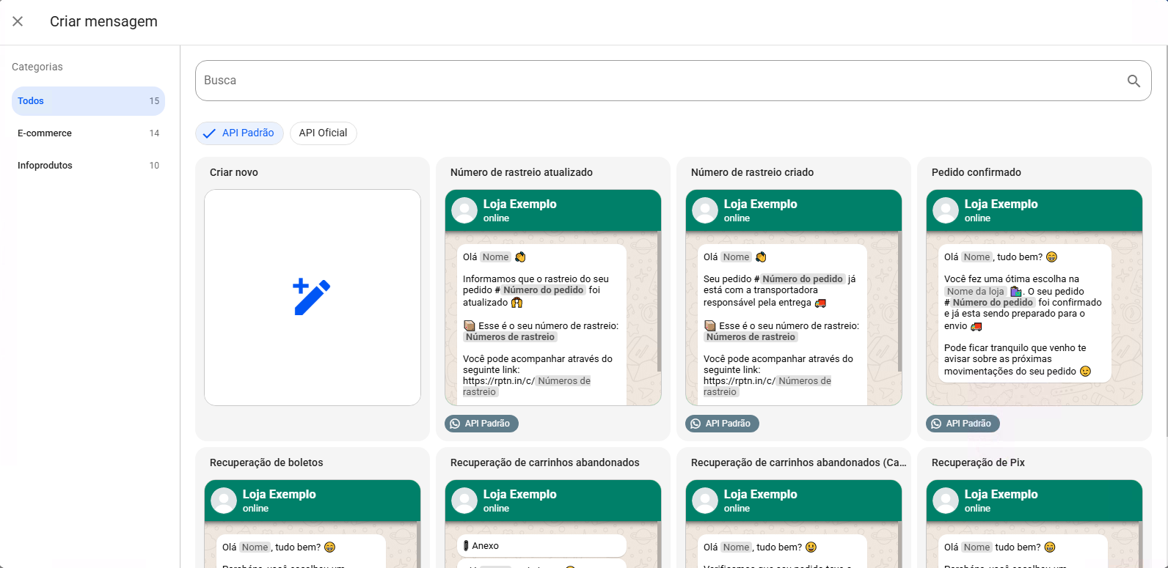This screenshot has height=568, width=1168.
Task: Toggle the API Oficial filter chip
Action: [323, 133]
